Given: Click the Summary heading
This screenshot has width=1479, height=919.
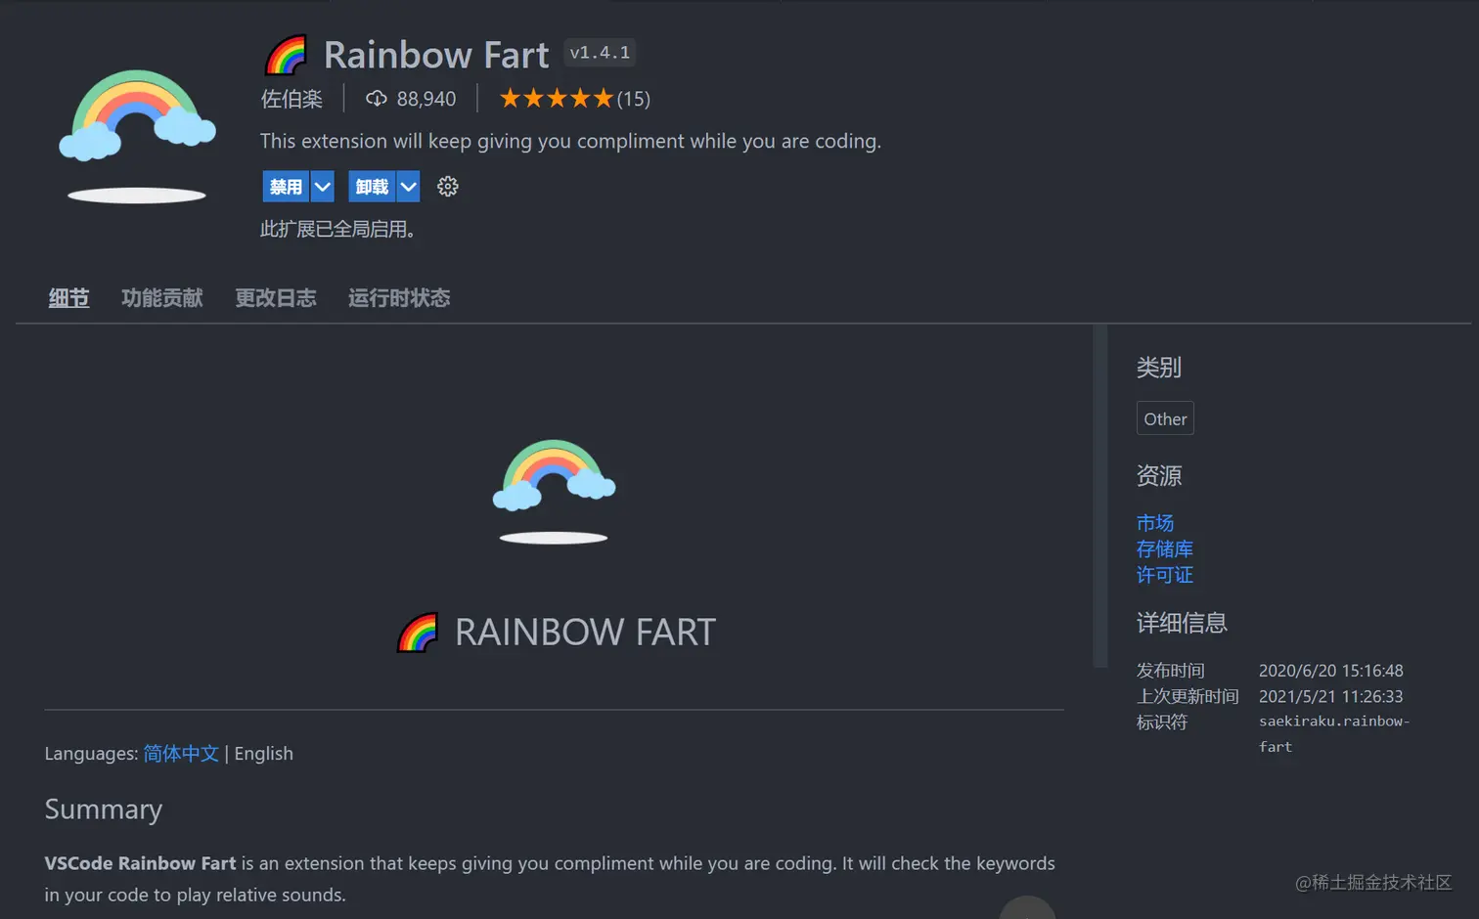Looking at the screenshot, I should click(104, 810).
